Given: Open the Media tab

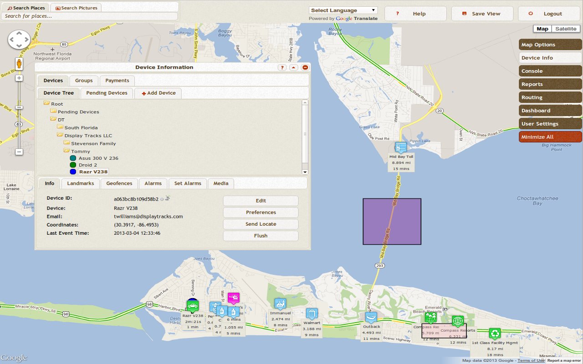Looking at the screenshot, I should coord(221,183).
